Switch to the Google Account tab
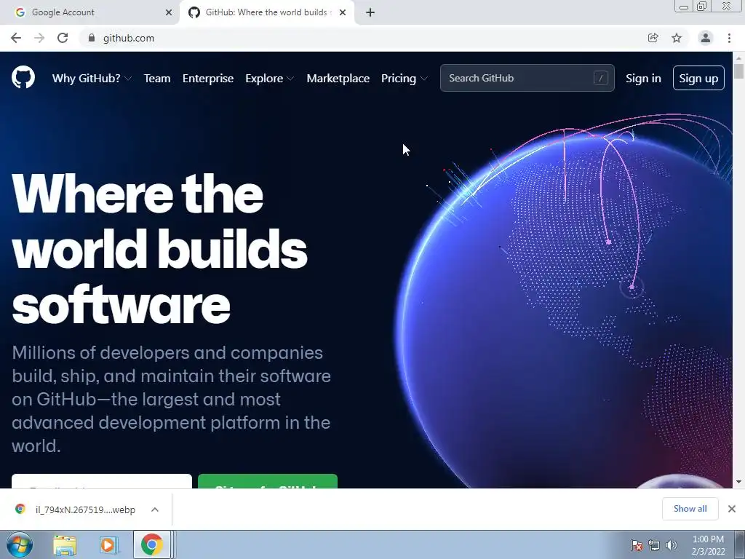This screenshot has width=745, height=559. point(89,12)
